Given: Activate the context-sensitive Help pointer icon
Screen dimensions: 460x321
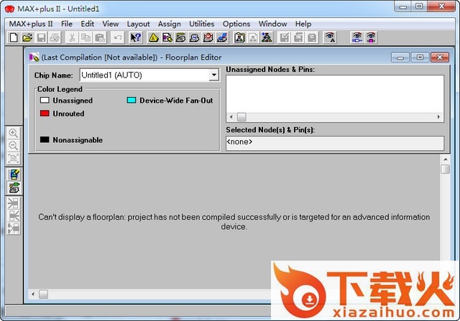Looking at the screenshot, I should (x=136, y=37).
